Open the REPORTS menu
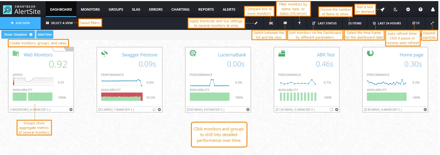The height and width of the screenshot is (155, 440). 206,9
